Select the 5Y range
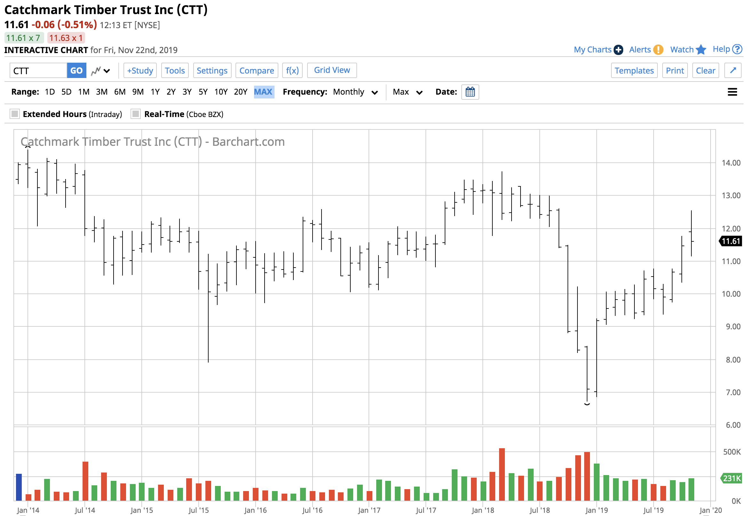Viewport: 748px width, 516px height. pos(203,92)
